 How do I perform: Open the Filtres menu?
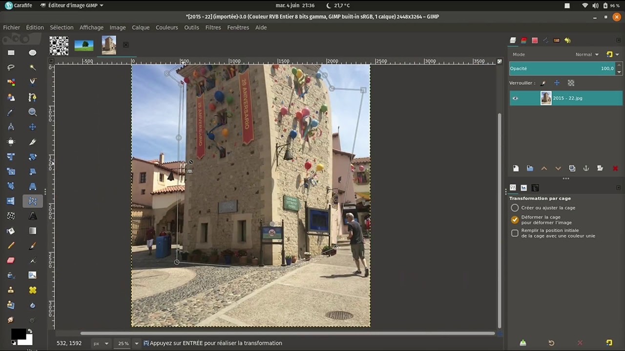click(213, 27)
